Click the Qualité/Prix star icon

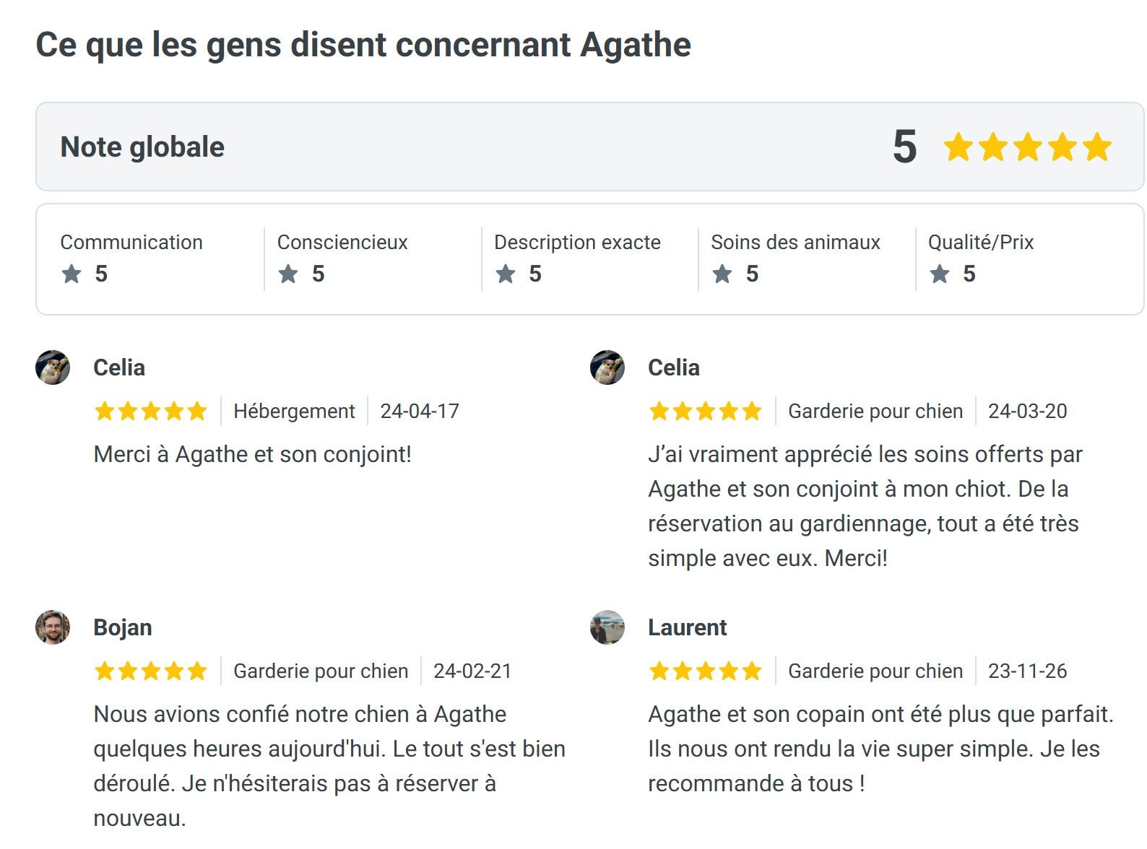coord(939,274)
